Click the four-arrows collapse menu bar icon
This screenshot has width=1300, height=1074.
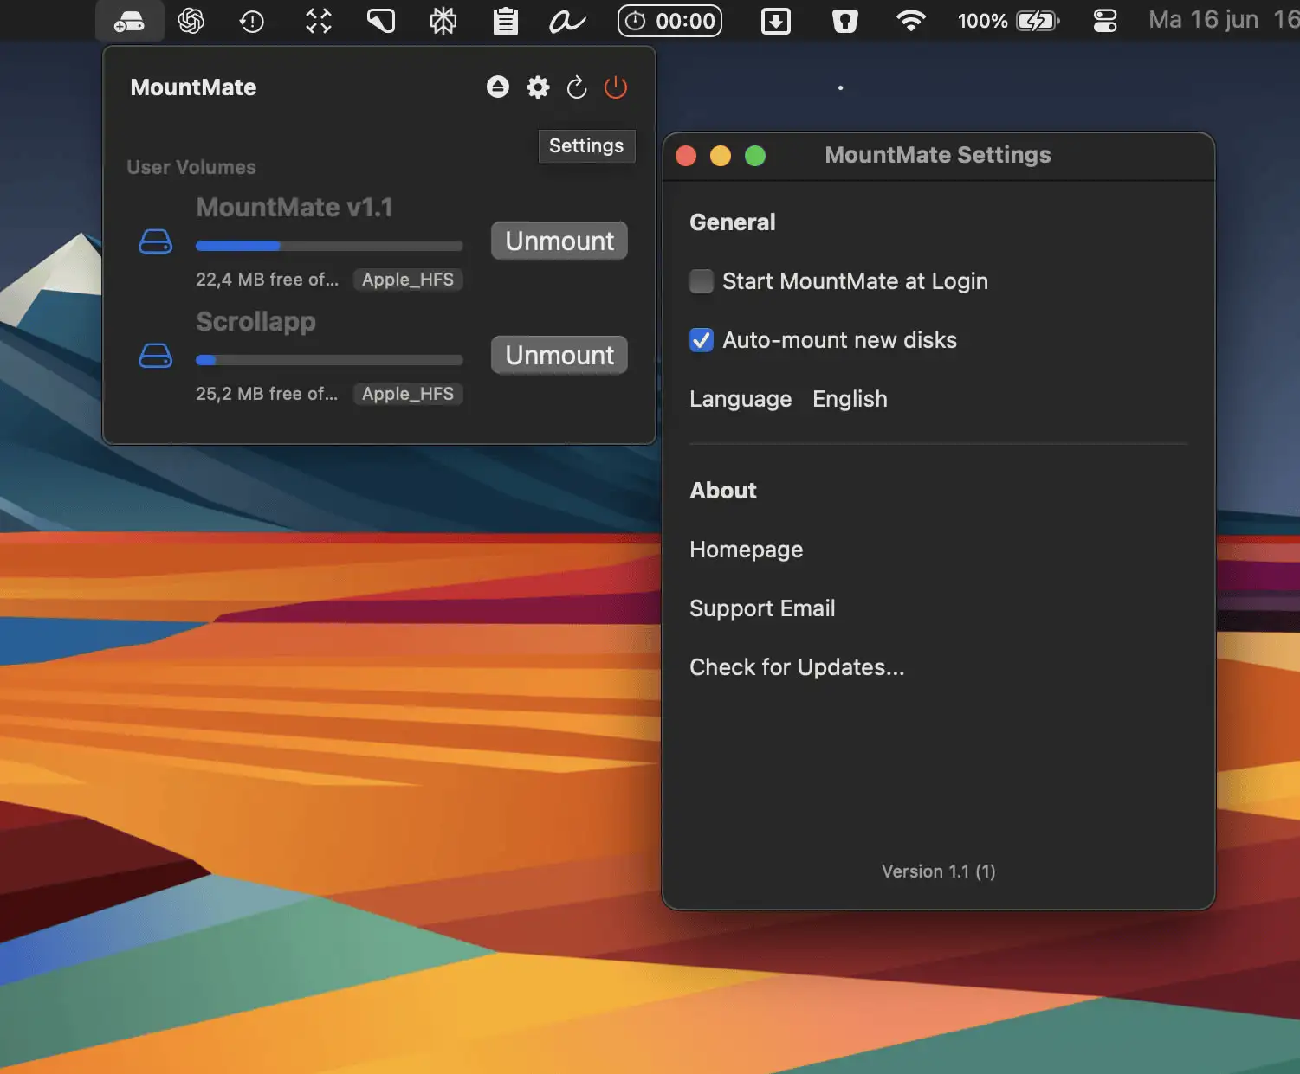point(319,21)
